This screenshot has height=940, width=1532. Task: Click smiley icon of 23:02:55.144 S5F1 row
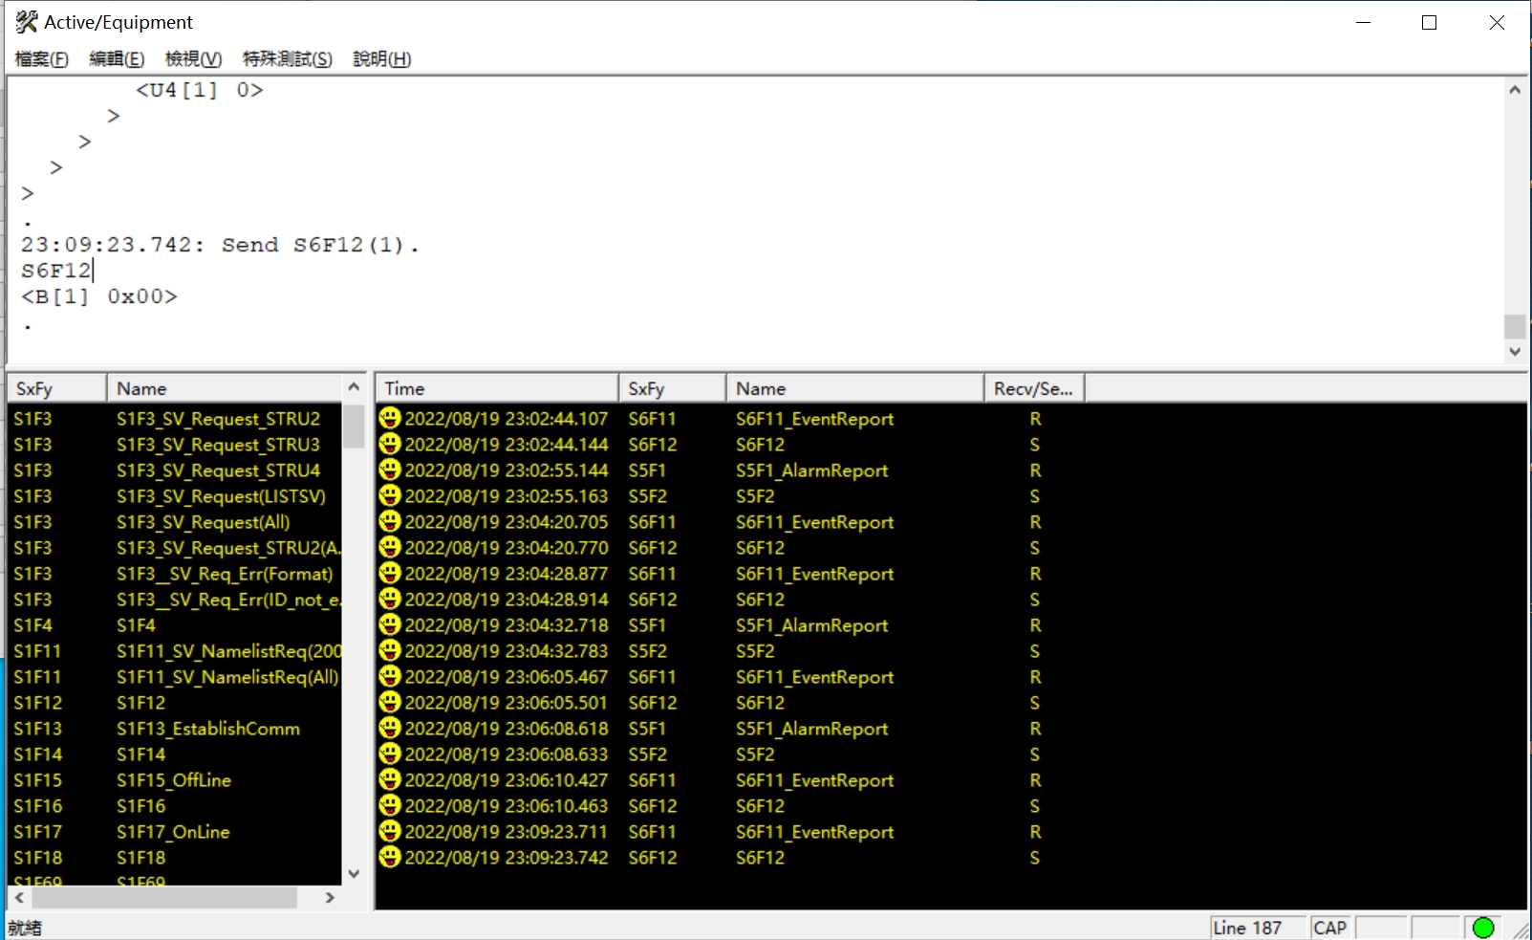coord(390,470)
